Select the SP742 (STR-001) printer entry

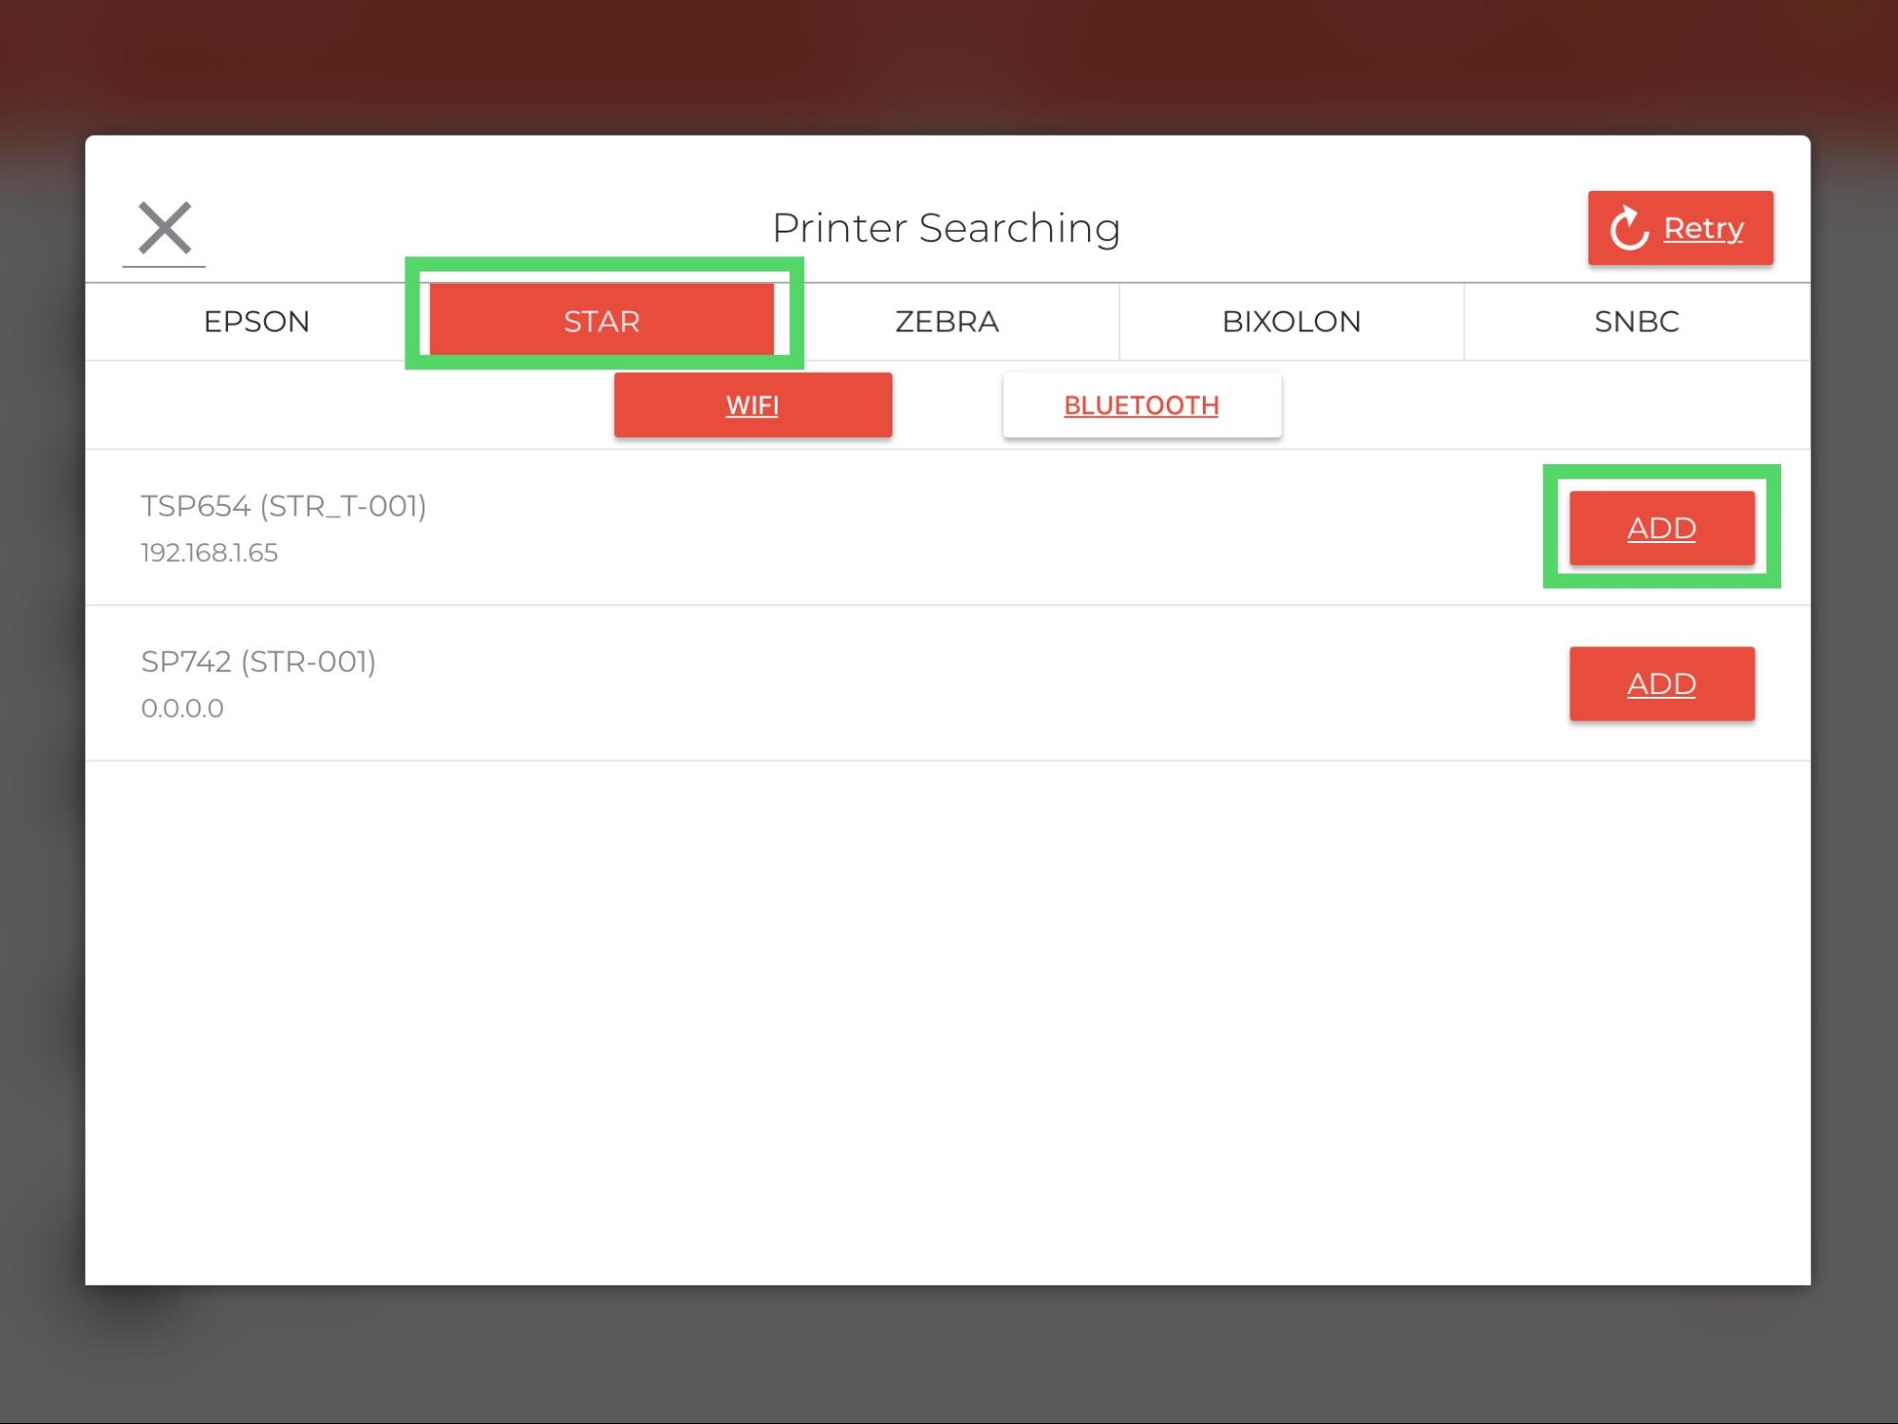(258, 662)
